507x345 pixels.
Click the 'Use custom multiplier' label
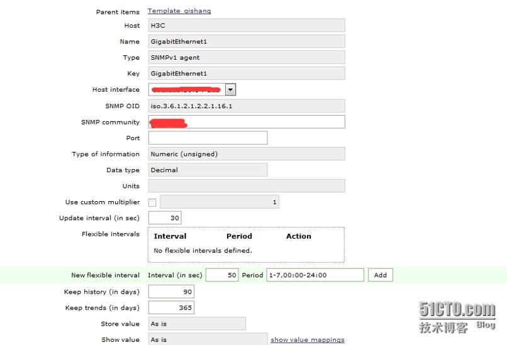103,202
